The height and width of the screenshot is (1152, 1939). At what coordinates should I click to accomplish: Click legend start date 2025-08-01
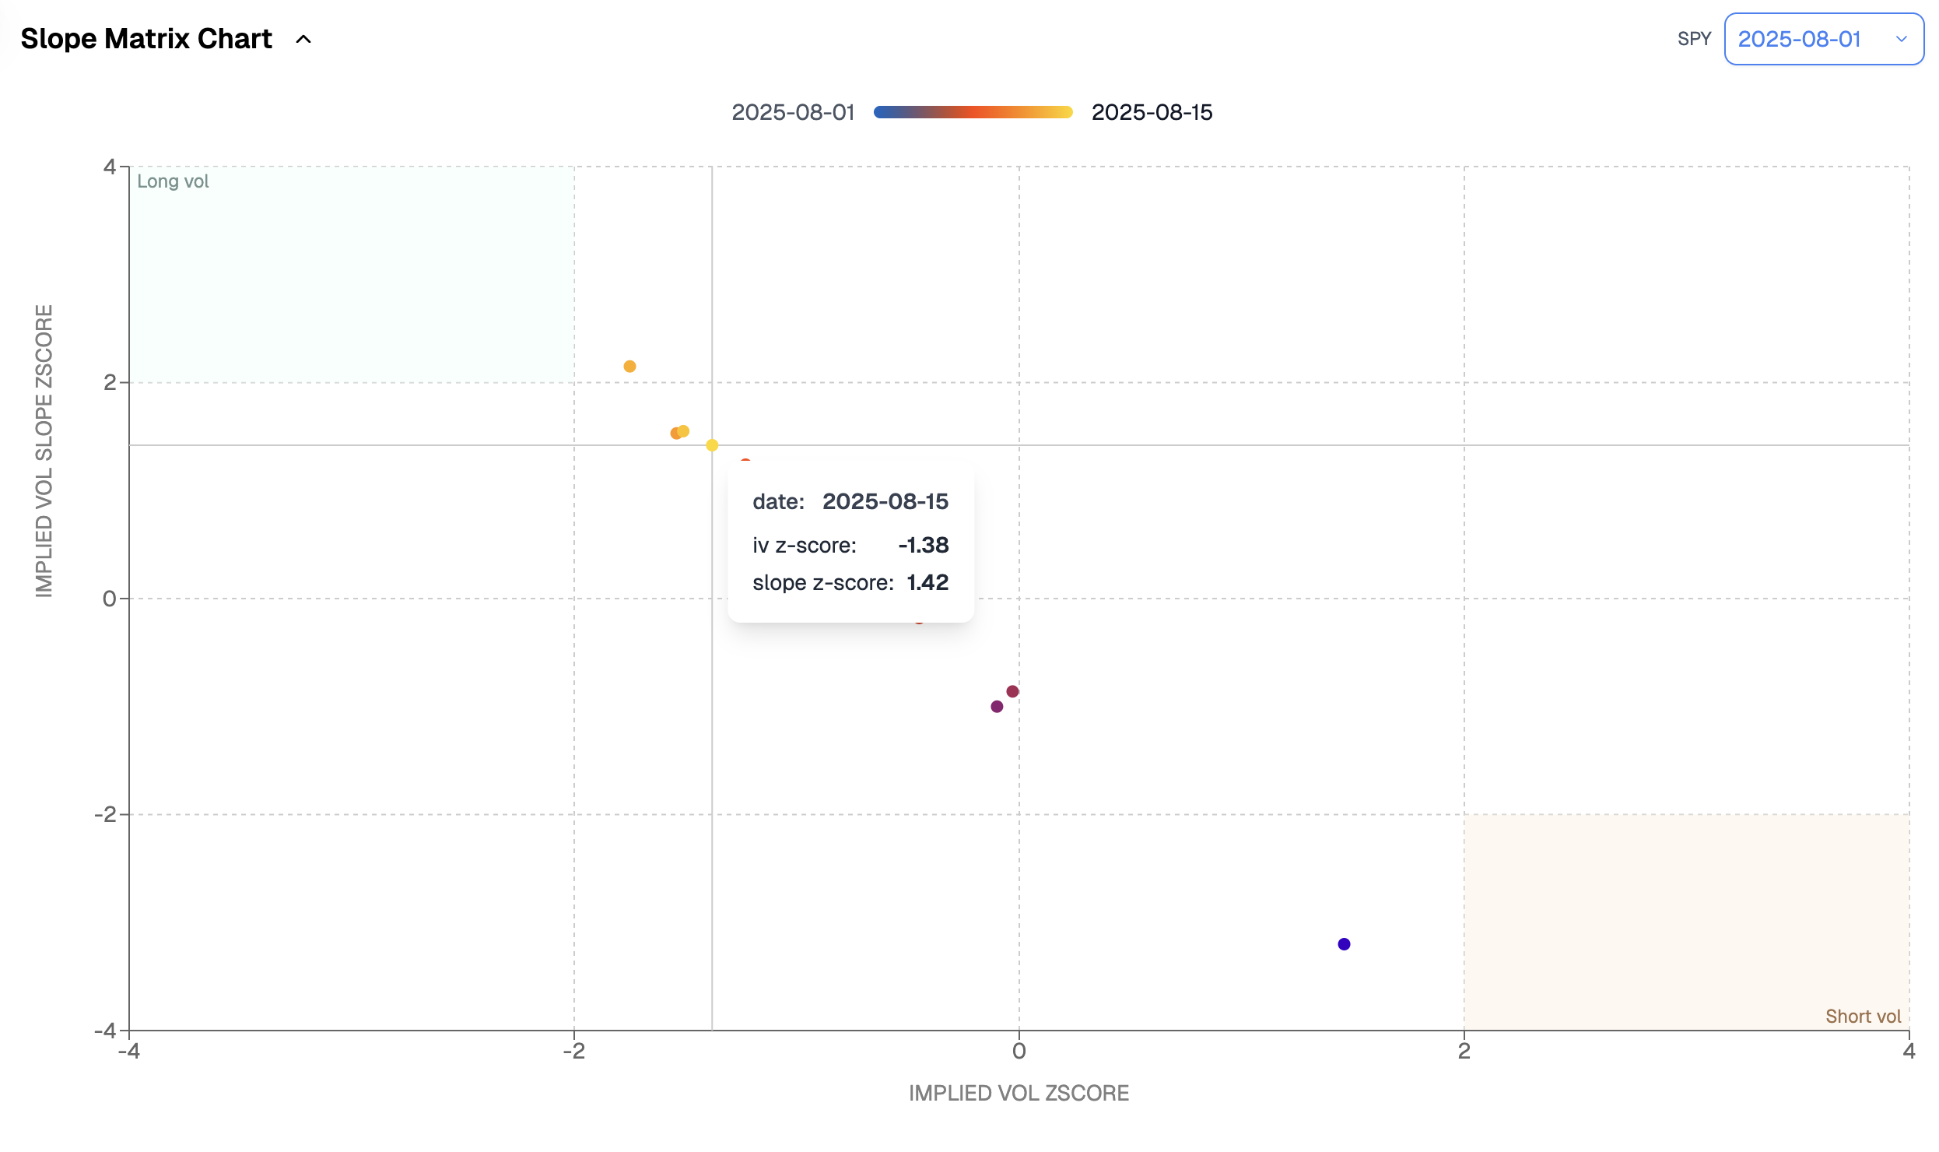(793, 112)
